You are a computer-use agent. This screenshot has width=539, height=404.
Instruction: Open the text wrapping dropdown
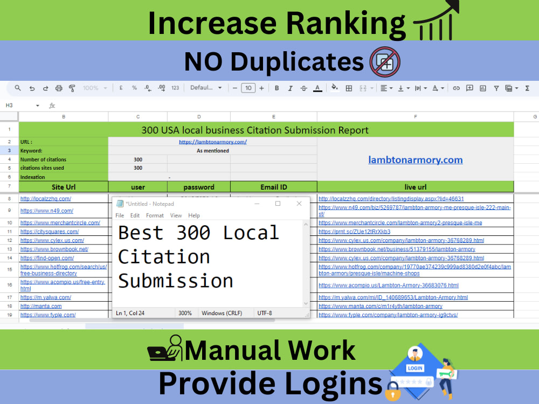pos(421,88)
